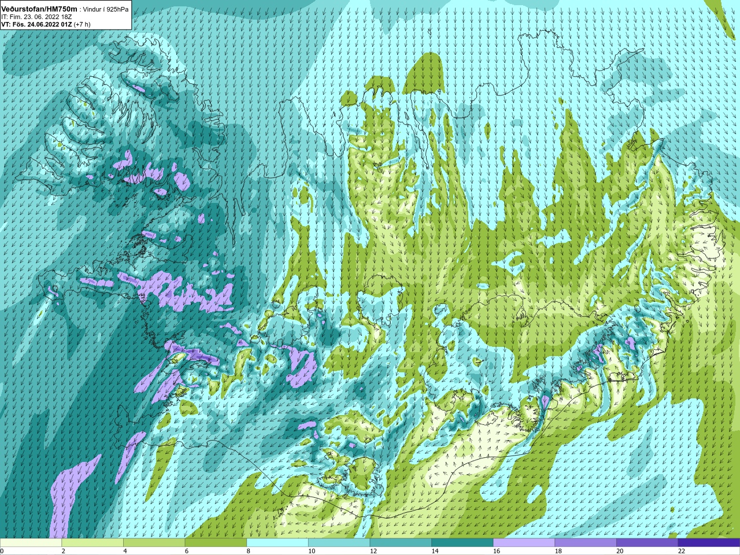This screenshot has height=555, width=740.
Task: Click the legend value '16'
Action: pos(497,551)
